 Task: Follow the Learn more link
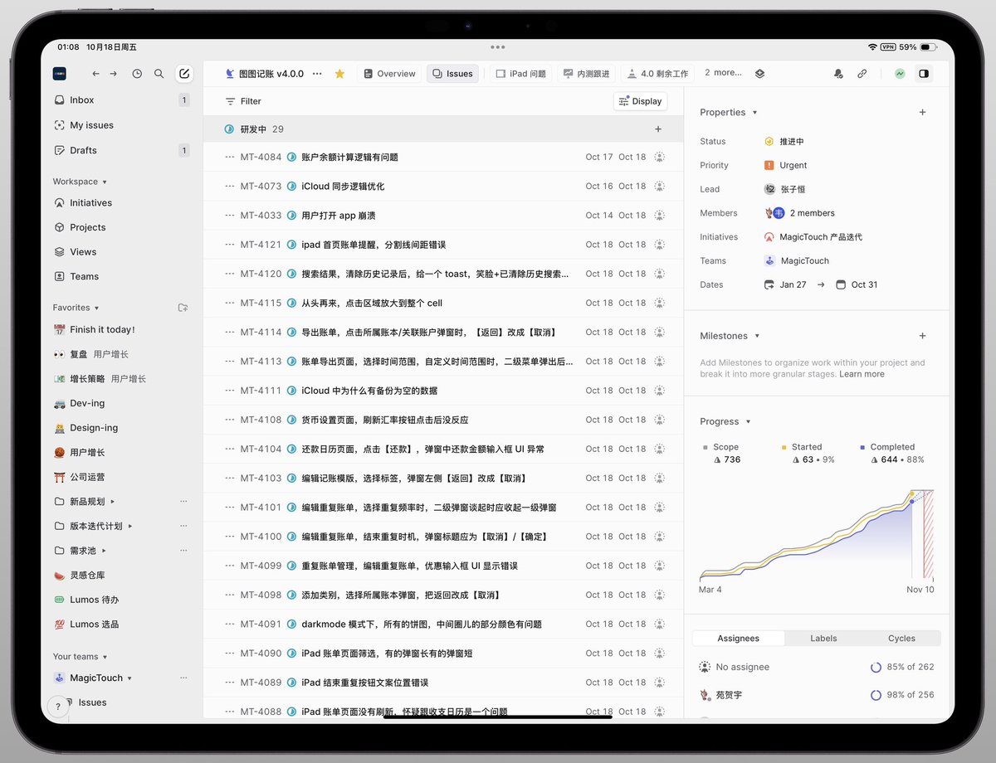coord(862,374)
